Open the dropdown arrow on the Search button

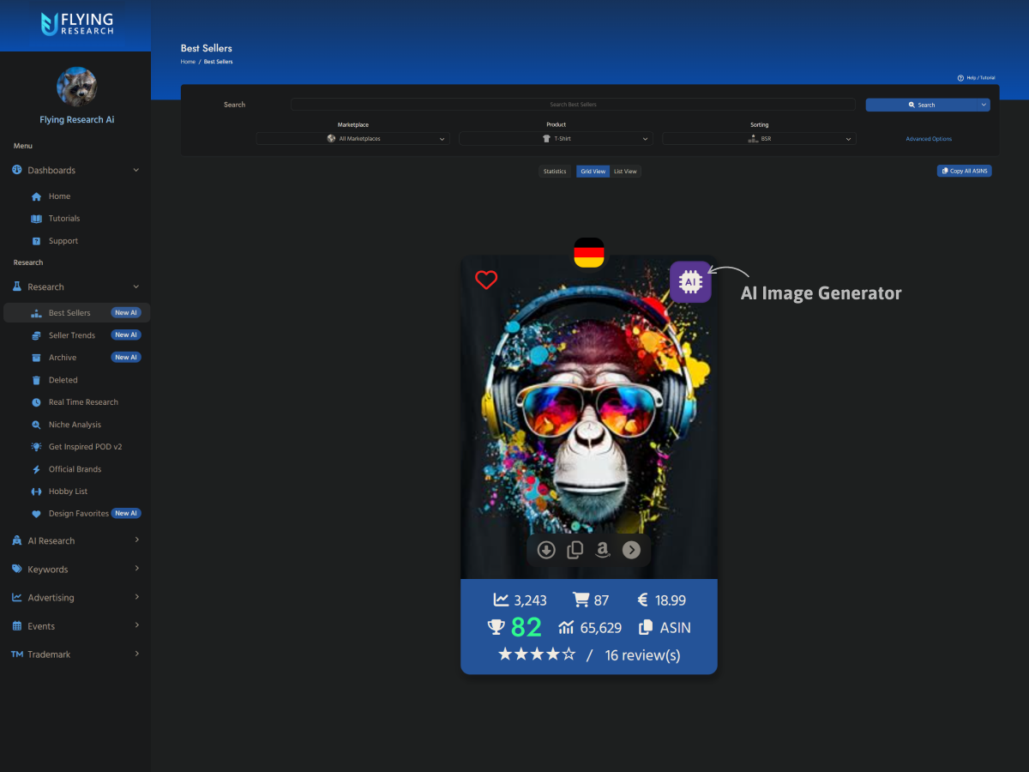click(x=984, y=105)
